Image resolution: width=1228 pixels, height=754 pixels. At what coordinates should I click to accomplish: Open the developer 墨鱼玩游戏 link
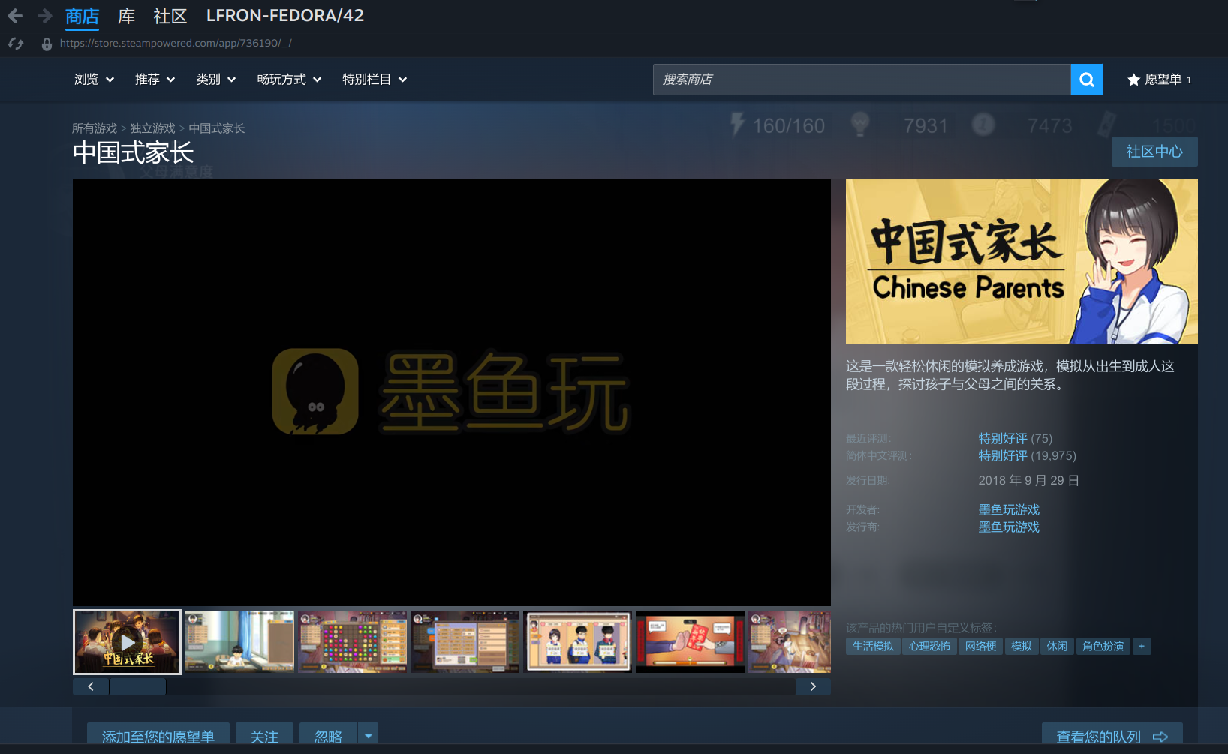pyautogui.click(x=1009, y=510)
